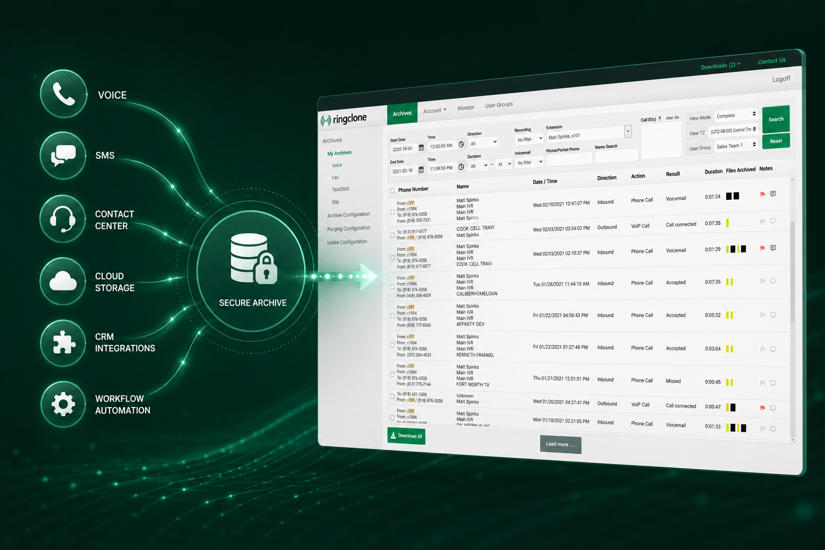Open the View Mode Complete dropdown

736,115
